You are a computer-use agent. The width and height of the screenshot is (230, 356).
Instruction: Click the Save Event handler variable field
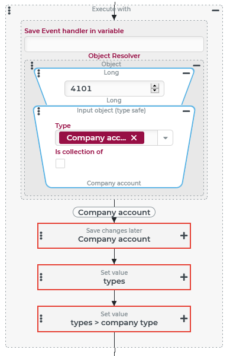[x=114, y=44]
